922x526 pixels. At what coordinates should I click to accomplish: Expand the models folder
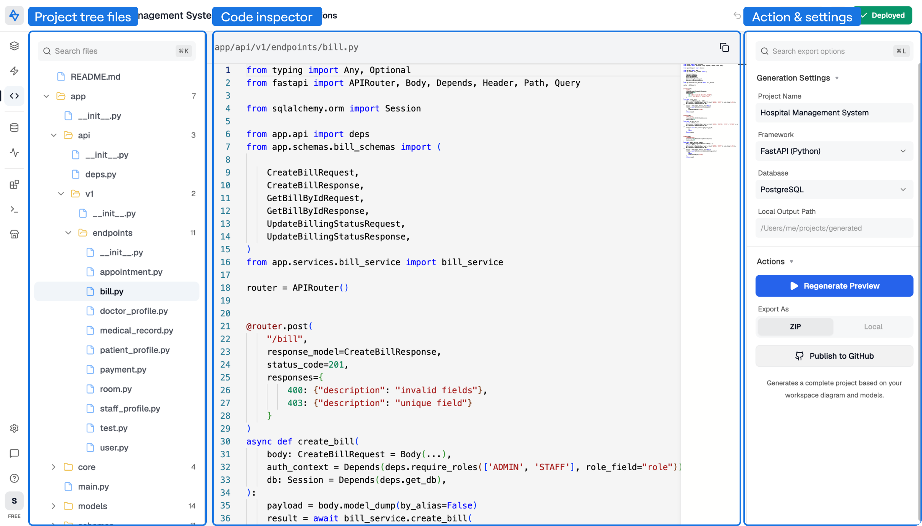[53, 506]
